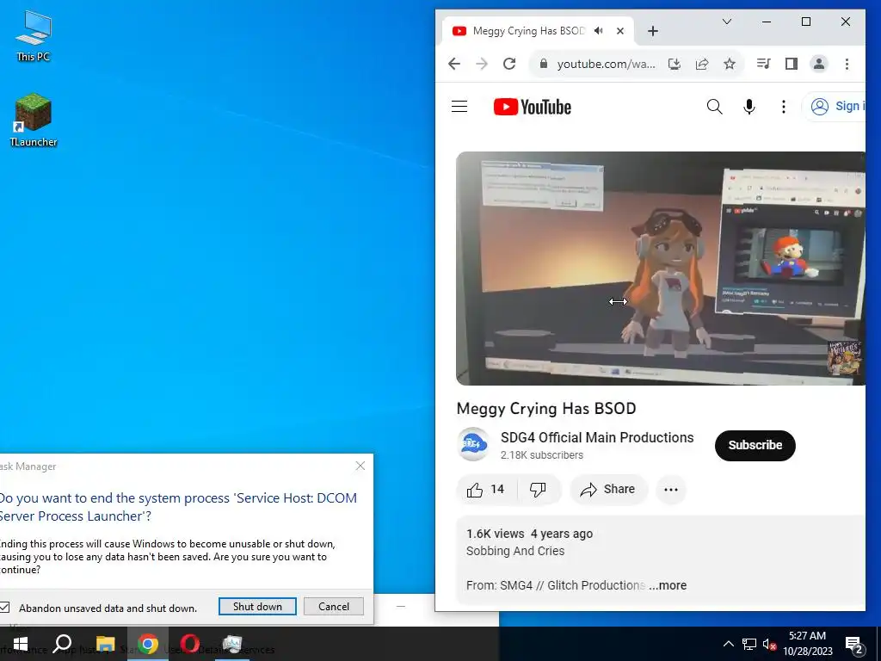The width and height of the screenshot is (881, 661).
Task: Click the muted volume tray icon
Action: pos(769,644)
